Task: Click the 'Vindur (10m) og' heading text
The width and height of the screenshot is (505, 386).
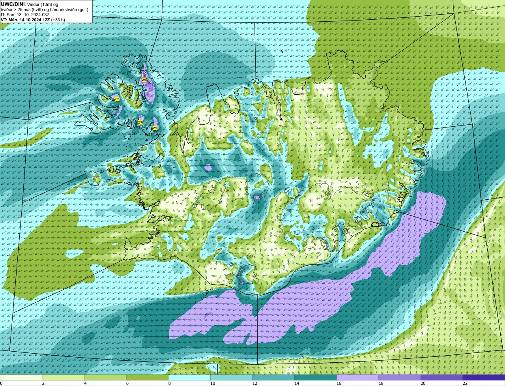Action: pyautogui.click(x=42, y=4)
